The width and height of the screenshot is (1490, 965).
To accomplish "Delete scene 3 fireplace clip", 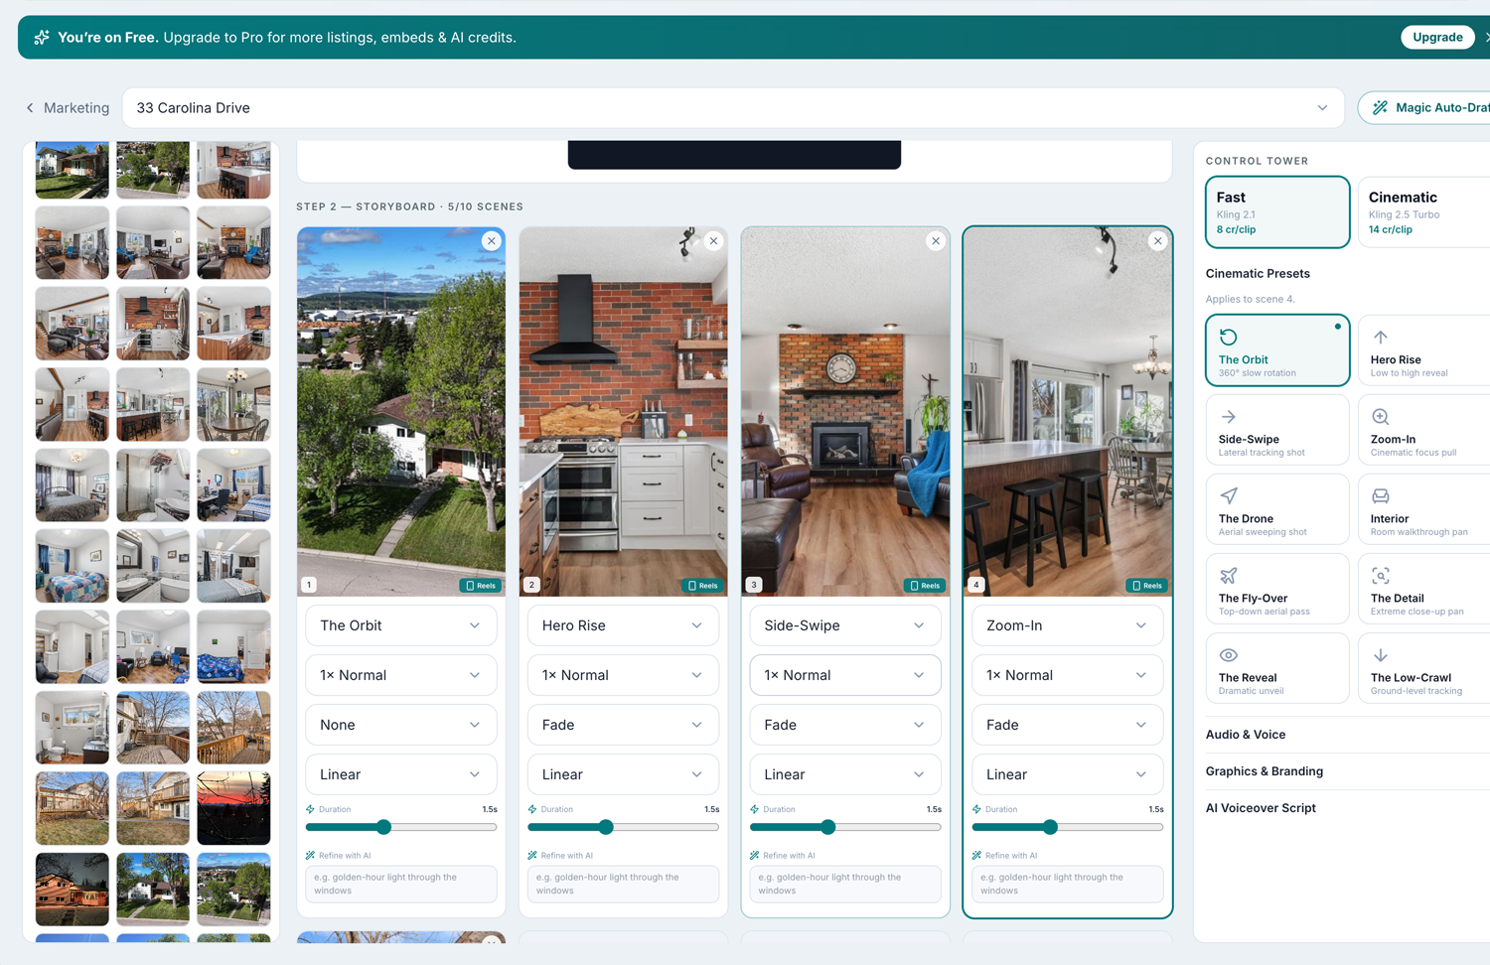I will 936,241.
